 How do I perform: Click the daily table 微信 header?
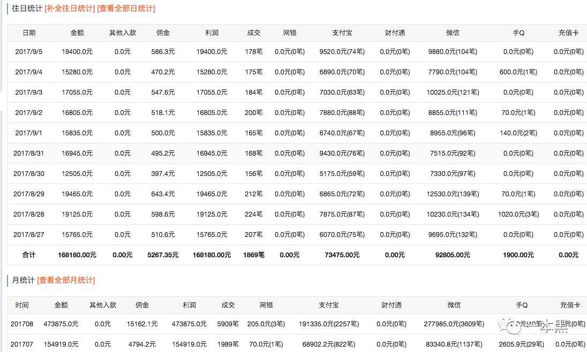point(453,33)
